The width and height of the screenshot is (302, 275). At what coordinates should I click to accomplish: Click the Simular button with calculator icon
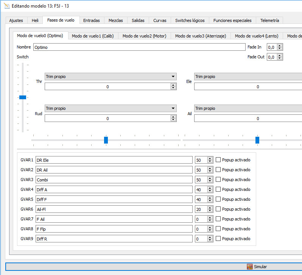257,267
